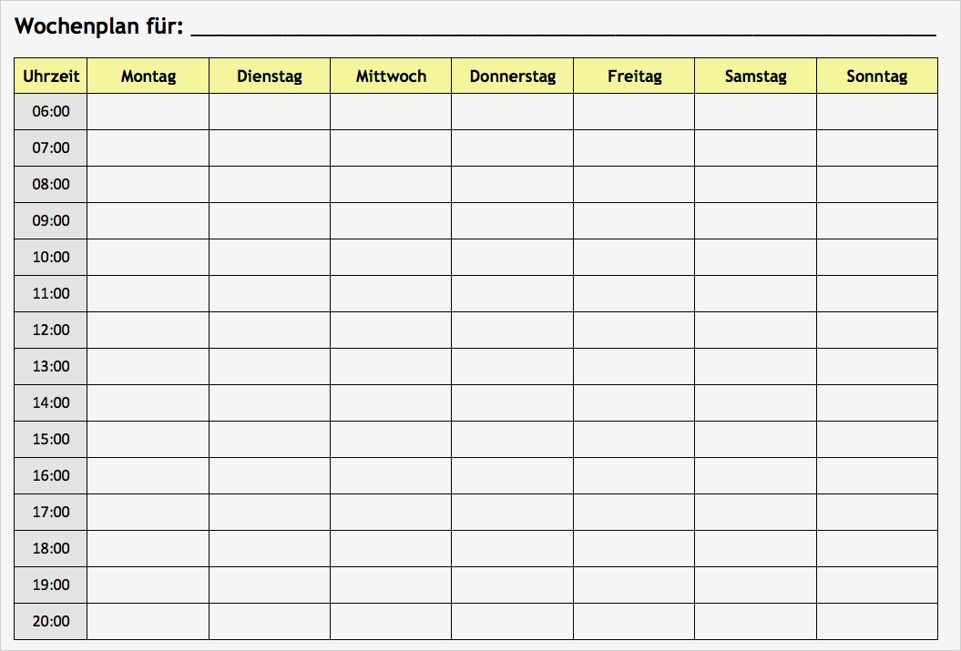Click the 06:00 time row label
Viewport: 961px width, 651px height.
51,112
